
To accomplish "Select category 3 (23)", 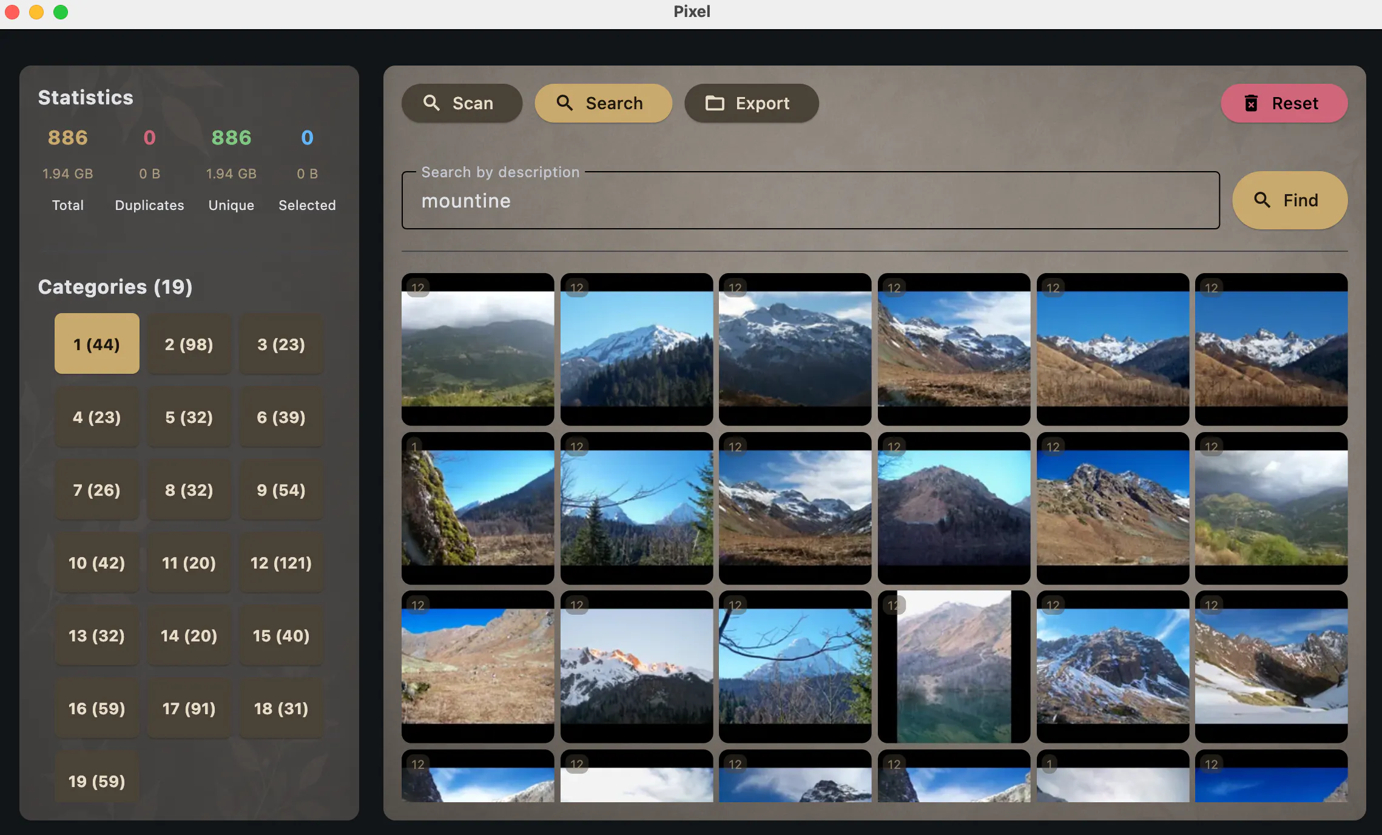I will [281, 344].
